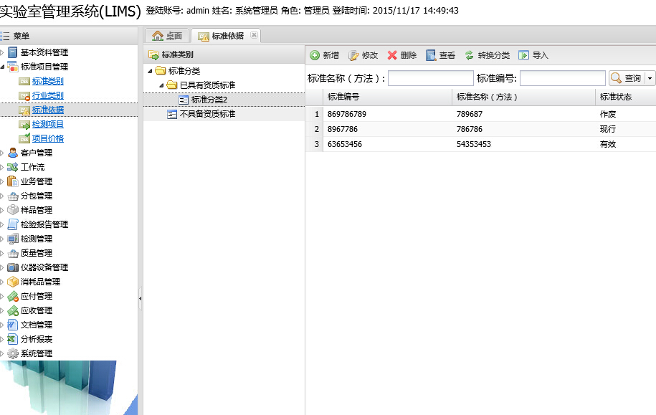The image size is (656, 415).
Task: Click the 导入 (import) toolbar icon
Action: (524, 55)
